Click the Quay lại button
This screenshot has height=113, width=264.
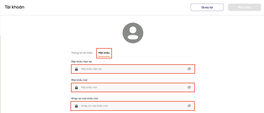pos(207,7)
